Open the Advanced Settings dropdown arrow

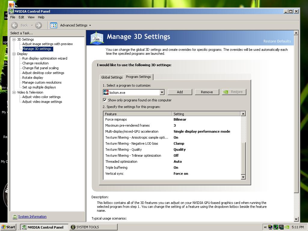[90, 25]
